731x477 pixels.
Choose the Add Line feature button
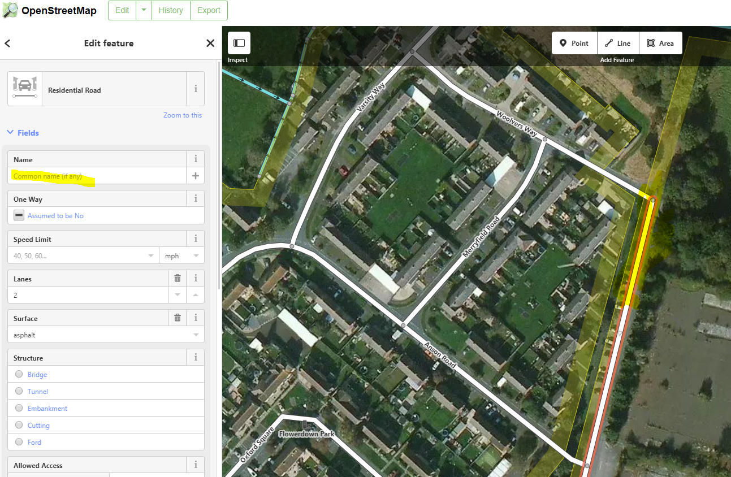tap(617, 43)
